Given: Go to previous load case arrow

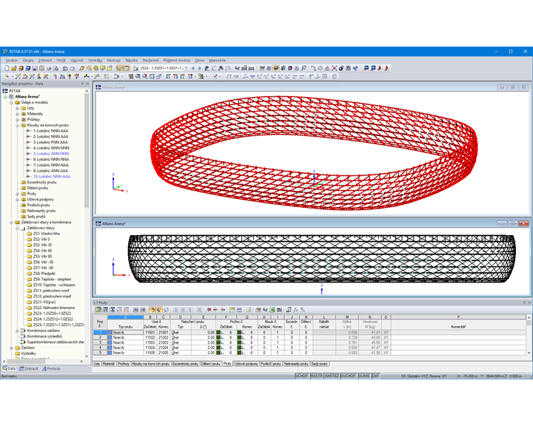Looking at the screenshot, I should tap(192, 68).
